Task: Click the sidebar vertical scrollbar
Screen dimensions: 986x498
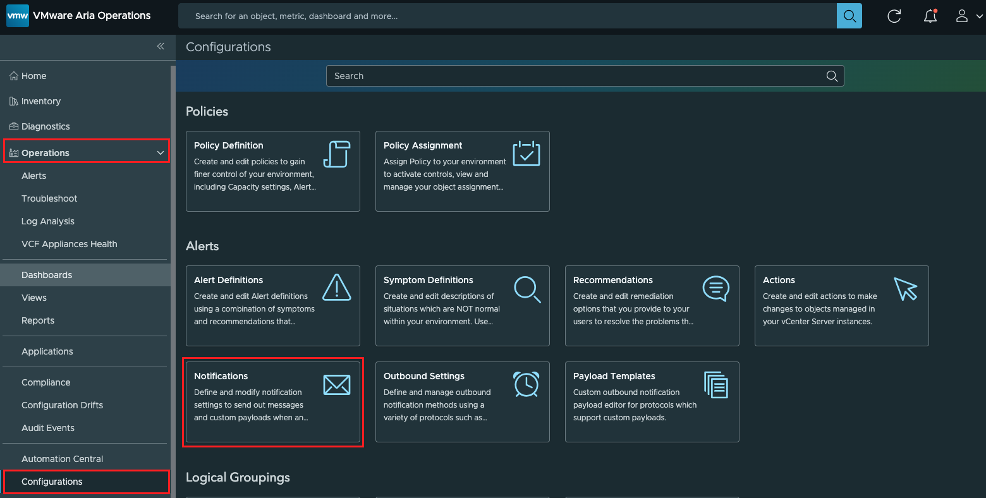Action: [173, 281]
